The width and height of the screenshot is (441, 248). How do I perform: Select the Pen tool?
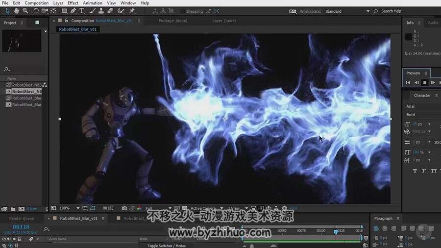click(73, 11)
